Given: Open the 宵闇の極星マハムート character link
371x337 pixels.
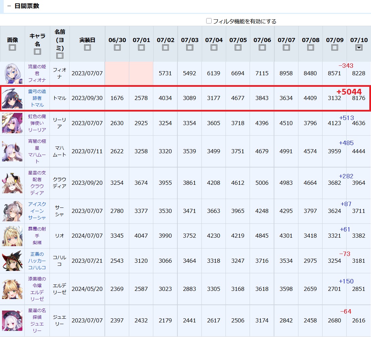Looking at the screenshot, I should click(37, 151).
